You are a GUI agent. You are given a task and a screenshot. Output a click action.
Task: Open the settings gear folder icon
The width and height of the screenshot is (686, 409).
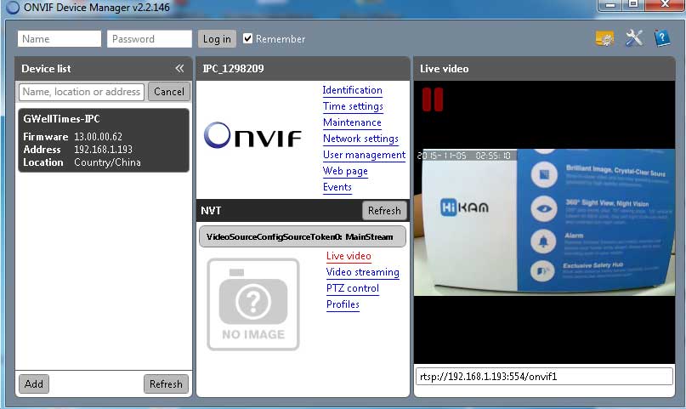click(x=604, y=38)
